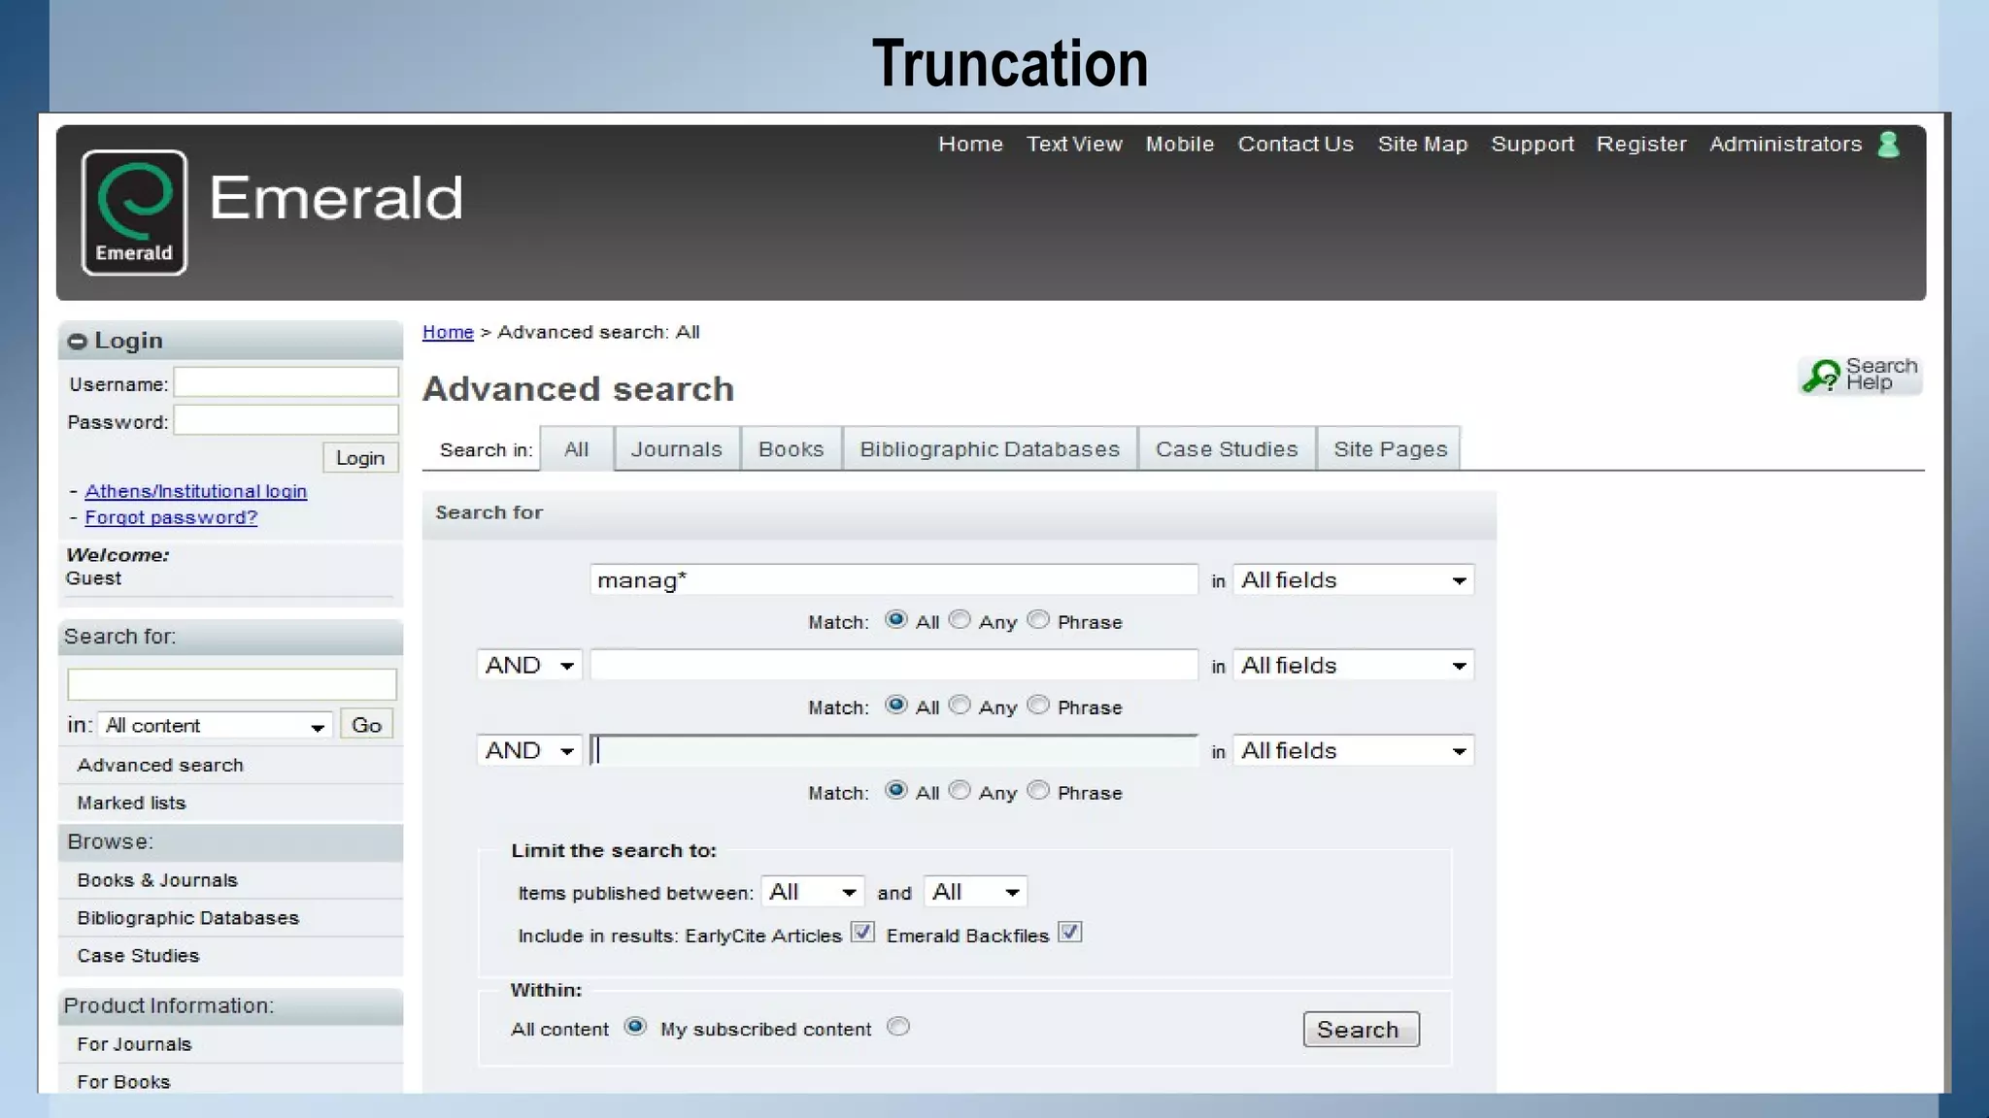Click the Username input field
This screenshot has width=1989, height=1118.
(x=287, y=382)
